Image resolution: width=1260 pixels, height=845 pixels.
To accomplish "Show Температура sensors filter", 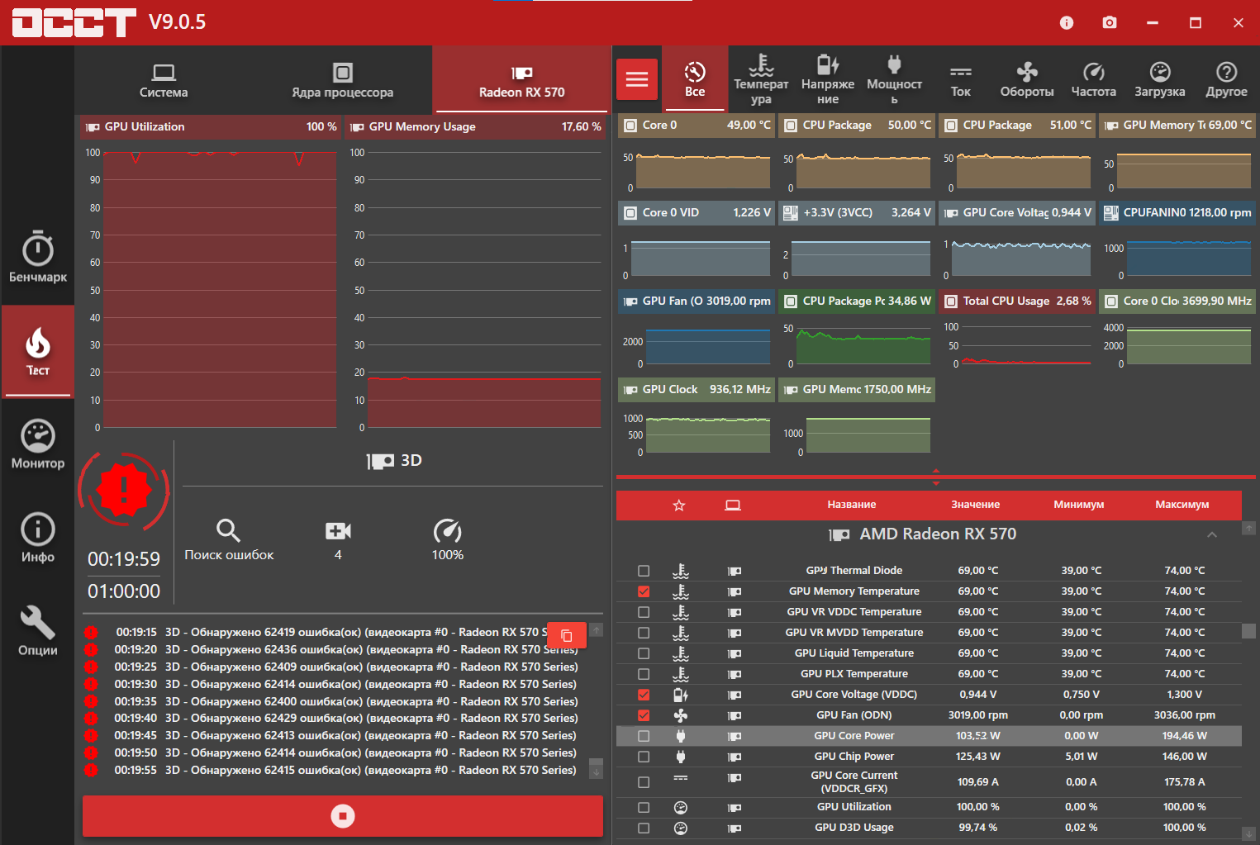I will 761,79.
